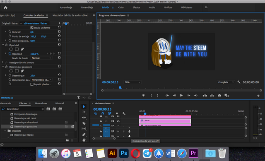Toggle Desenfoque animation stopwatch
This screenshot has width=265, height=161.
click(x=10, y=75)
